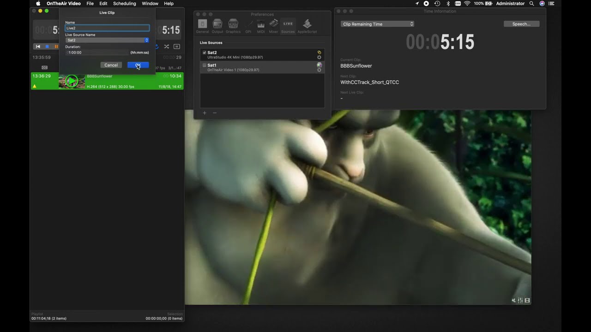The height and width of the screenshot is (332, 591).
Task: Select the BBBSunflower clip name in playlist
Action: (100, 76)
